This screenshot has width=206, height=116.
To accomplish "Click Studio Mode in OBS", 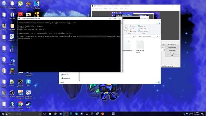I will click(x=172, y=50).
